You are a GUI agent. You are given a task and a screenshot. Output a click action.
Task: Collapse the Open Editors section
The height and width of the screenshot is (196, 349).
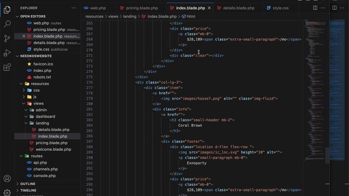(x=33, y=16)
